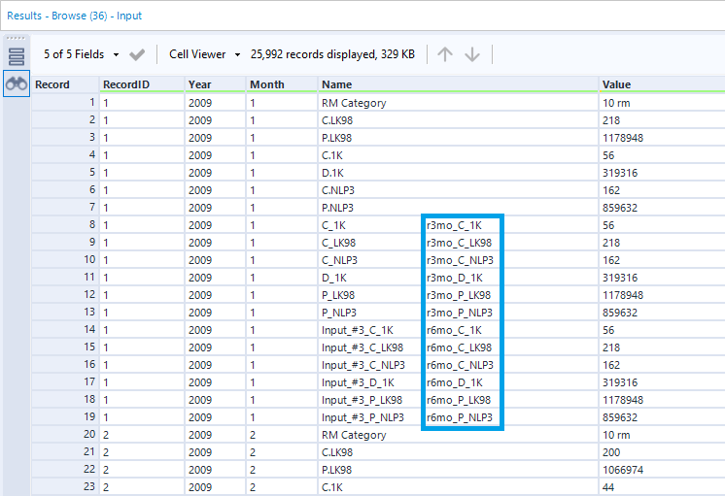Select the Record column header

tap(52, 84)
